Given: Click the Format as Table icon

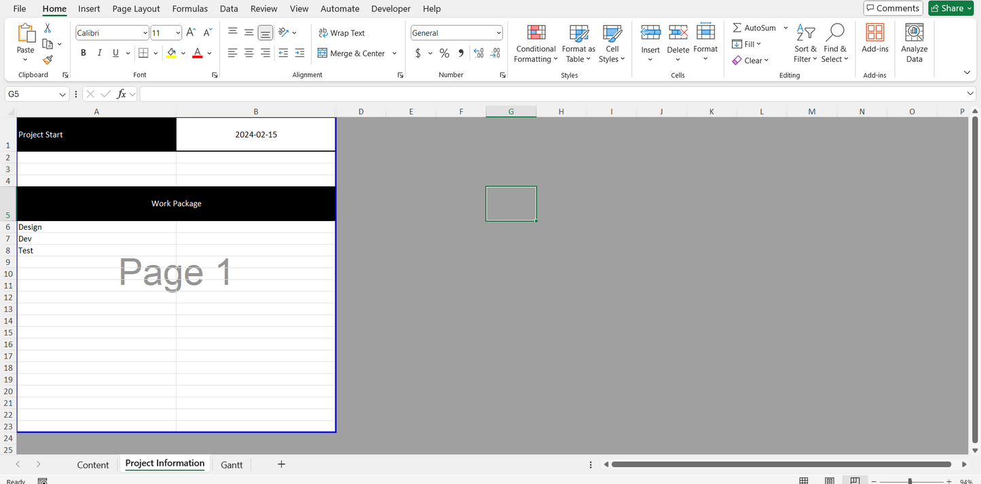Looking at the screenshot, I should [578, 34].
